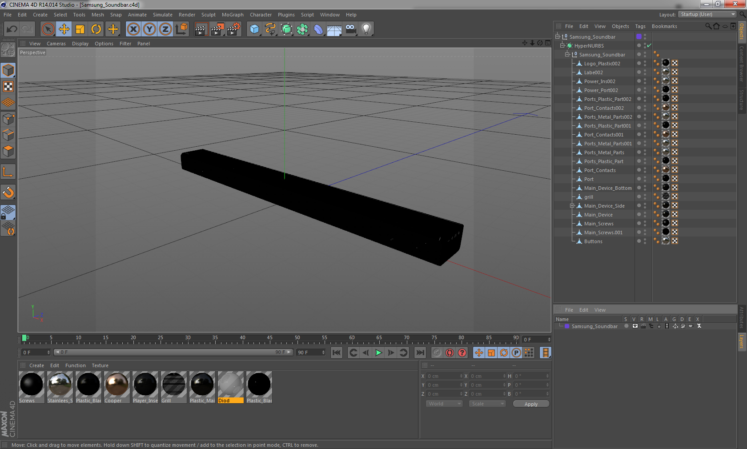The height and width of the screenshot is (449, 747).
Task: Add a Camera object
Action: tap(350, 29)
